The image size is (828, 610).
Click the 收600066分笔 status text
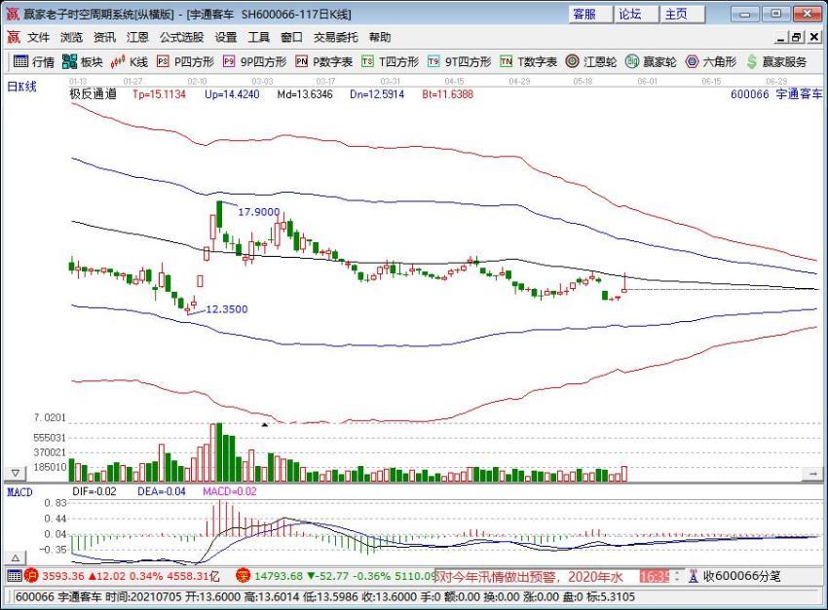pos(741,576)
